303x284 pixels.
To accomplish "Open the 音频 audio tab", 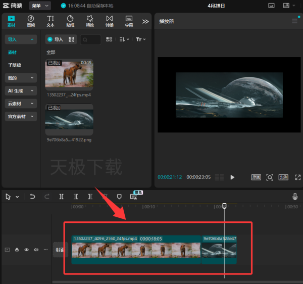I will 31,21.
